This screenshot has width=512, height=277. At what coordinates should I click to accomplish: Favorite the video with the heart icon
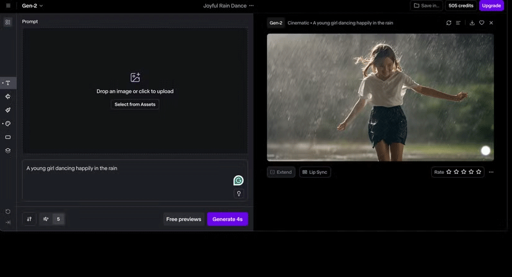[x=482, y=23]
